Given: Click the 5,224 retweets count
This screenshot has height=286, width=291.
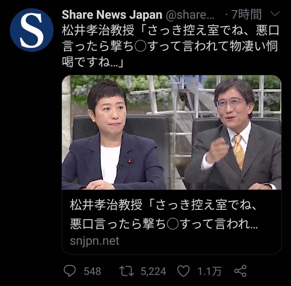Looking at the screenshot, I should [153, 271].
